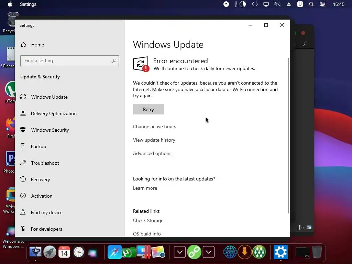The height and width of the screenshot is (264, 352).
Task: Expand the chevron left of the chain icon
Action: tap(179, 252)
